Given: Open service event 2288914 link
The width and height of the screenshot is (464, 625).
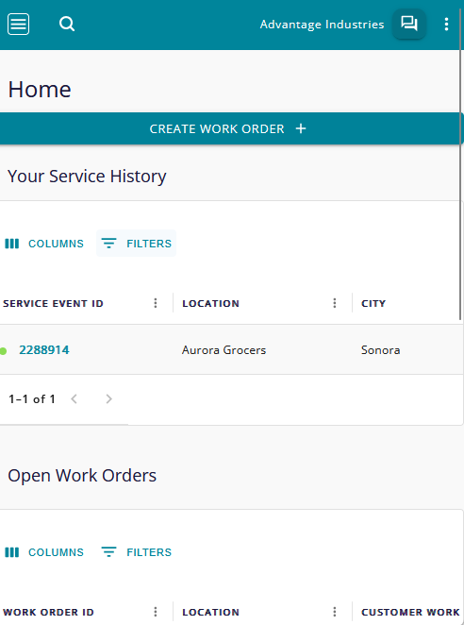Looking at the screenshot, I should pos(44,350).
